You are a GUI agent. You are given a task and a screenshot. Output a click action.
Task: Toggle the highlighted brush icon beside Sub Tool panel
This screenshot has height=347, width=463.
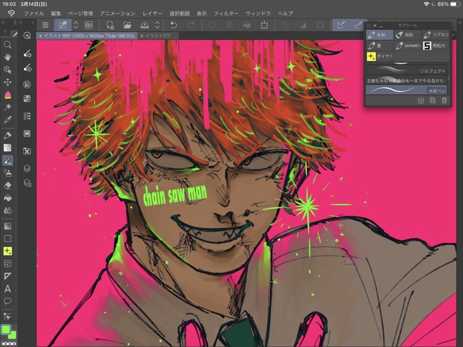coord(357,25)
